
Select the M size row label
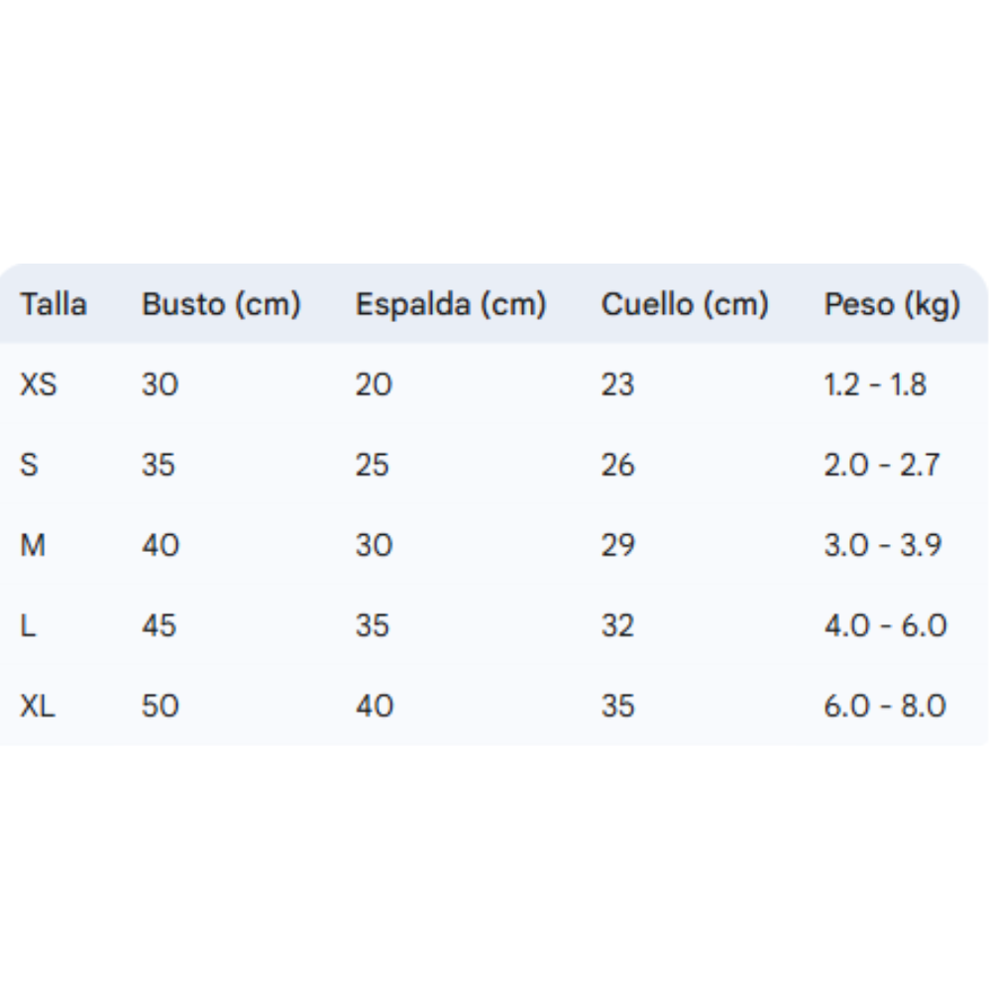(33, 545)
